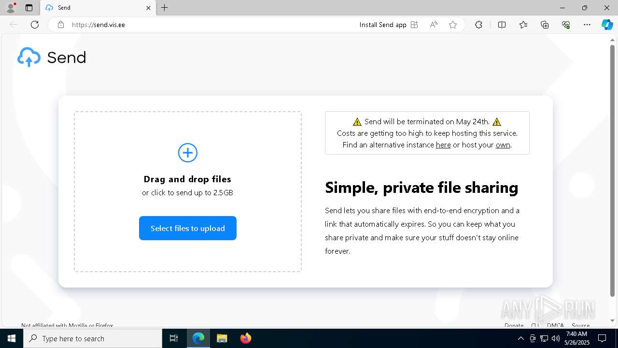This screenshot has width=618, height=348.
Task: Open the DMCA footer link
Action: pos(555,325)
